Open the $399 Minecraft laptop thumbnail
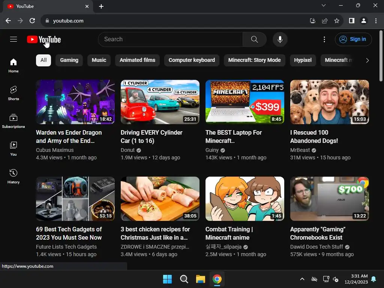The image size is (384, 288). [245, 102]
